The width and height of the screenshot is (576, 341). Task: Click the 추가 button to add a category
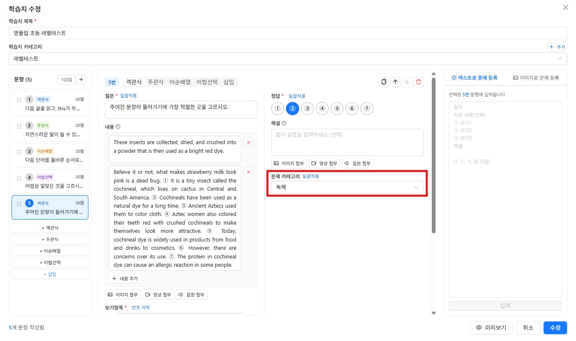click(x=557, y=47)
